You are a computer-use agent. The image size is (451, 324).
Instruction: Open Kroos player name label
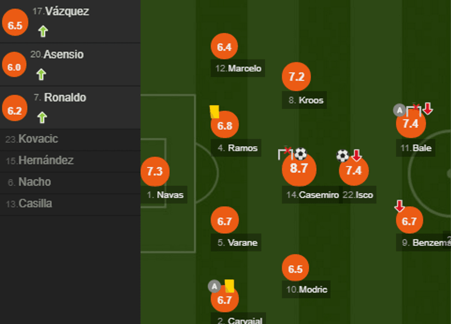(305, 100)
